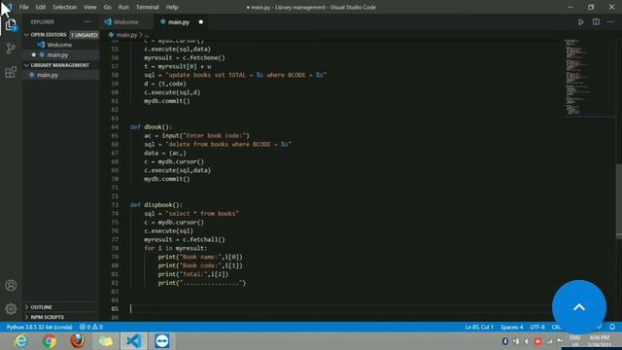Screen dimensions: 622x350
Task: Change file encoding UTF-8
Action: (537, 327)
